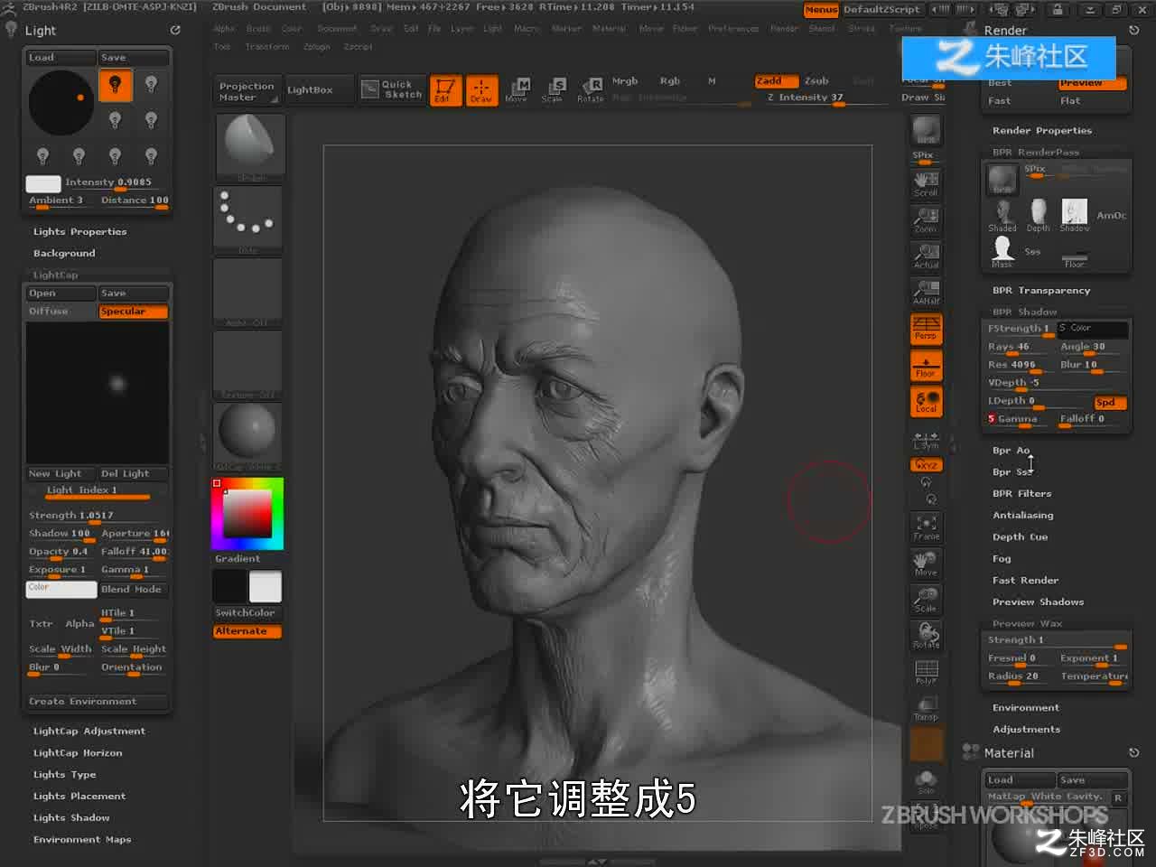The image size is (1156, 867).
Task: Open the Document menu
Action: [x=337, y=29]
